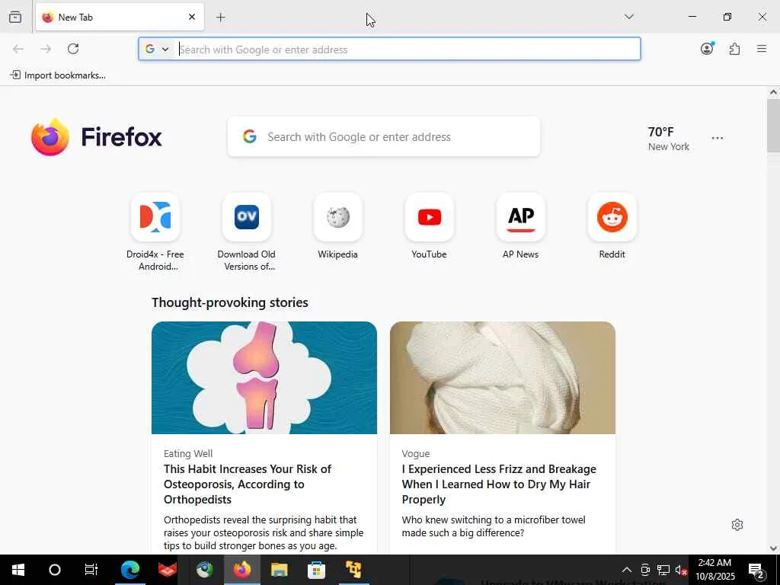Image resolution: width=780 pixels, height=585 pixels.
Task: Go back using the back arrow
Action: pos(18,49)
